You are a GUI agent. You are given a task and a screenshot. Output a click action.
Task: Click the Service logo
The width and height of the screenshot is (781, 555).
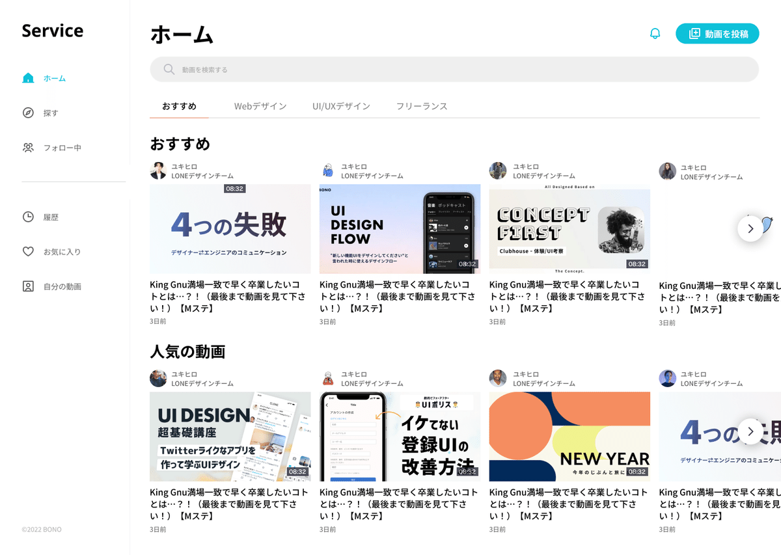(x=53, y=31)
